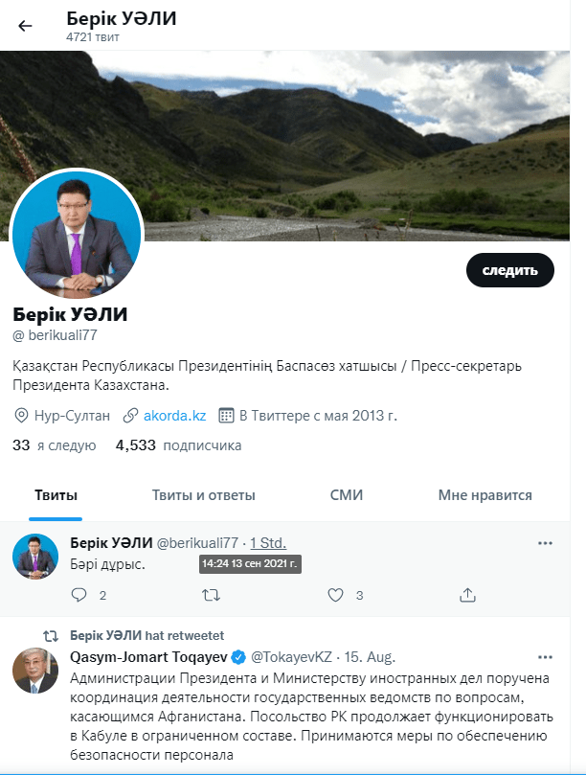View the 4,533 подписчика followers list
The image size is (586, 775).
tap(178, 445)
